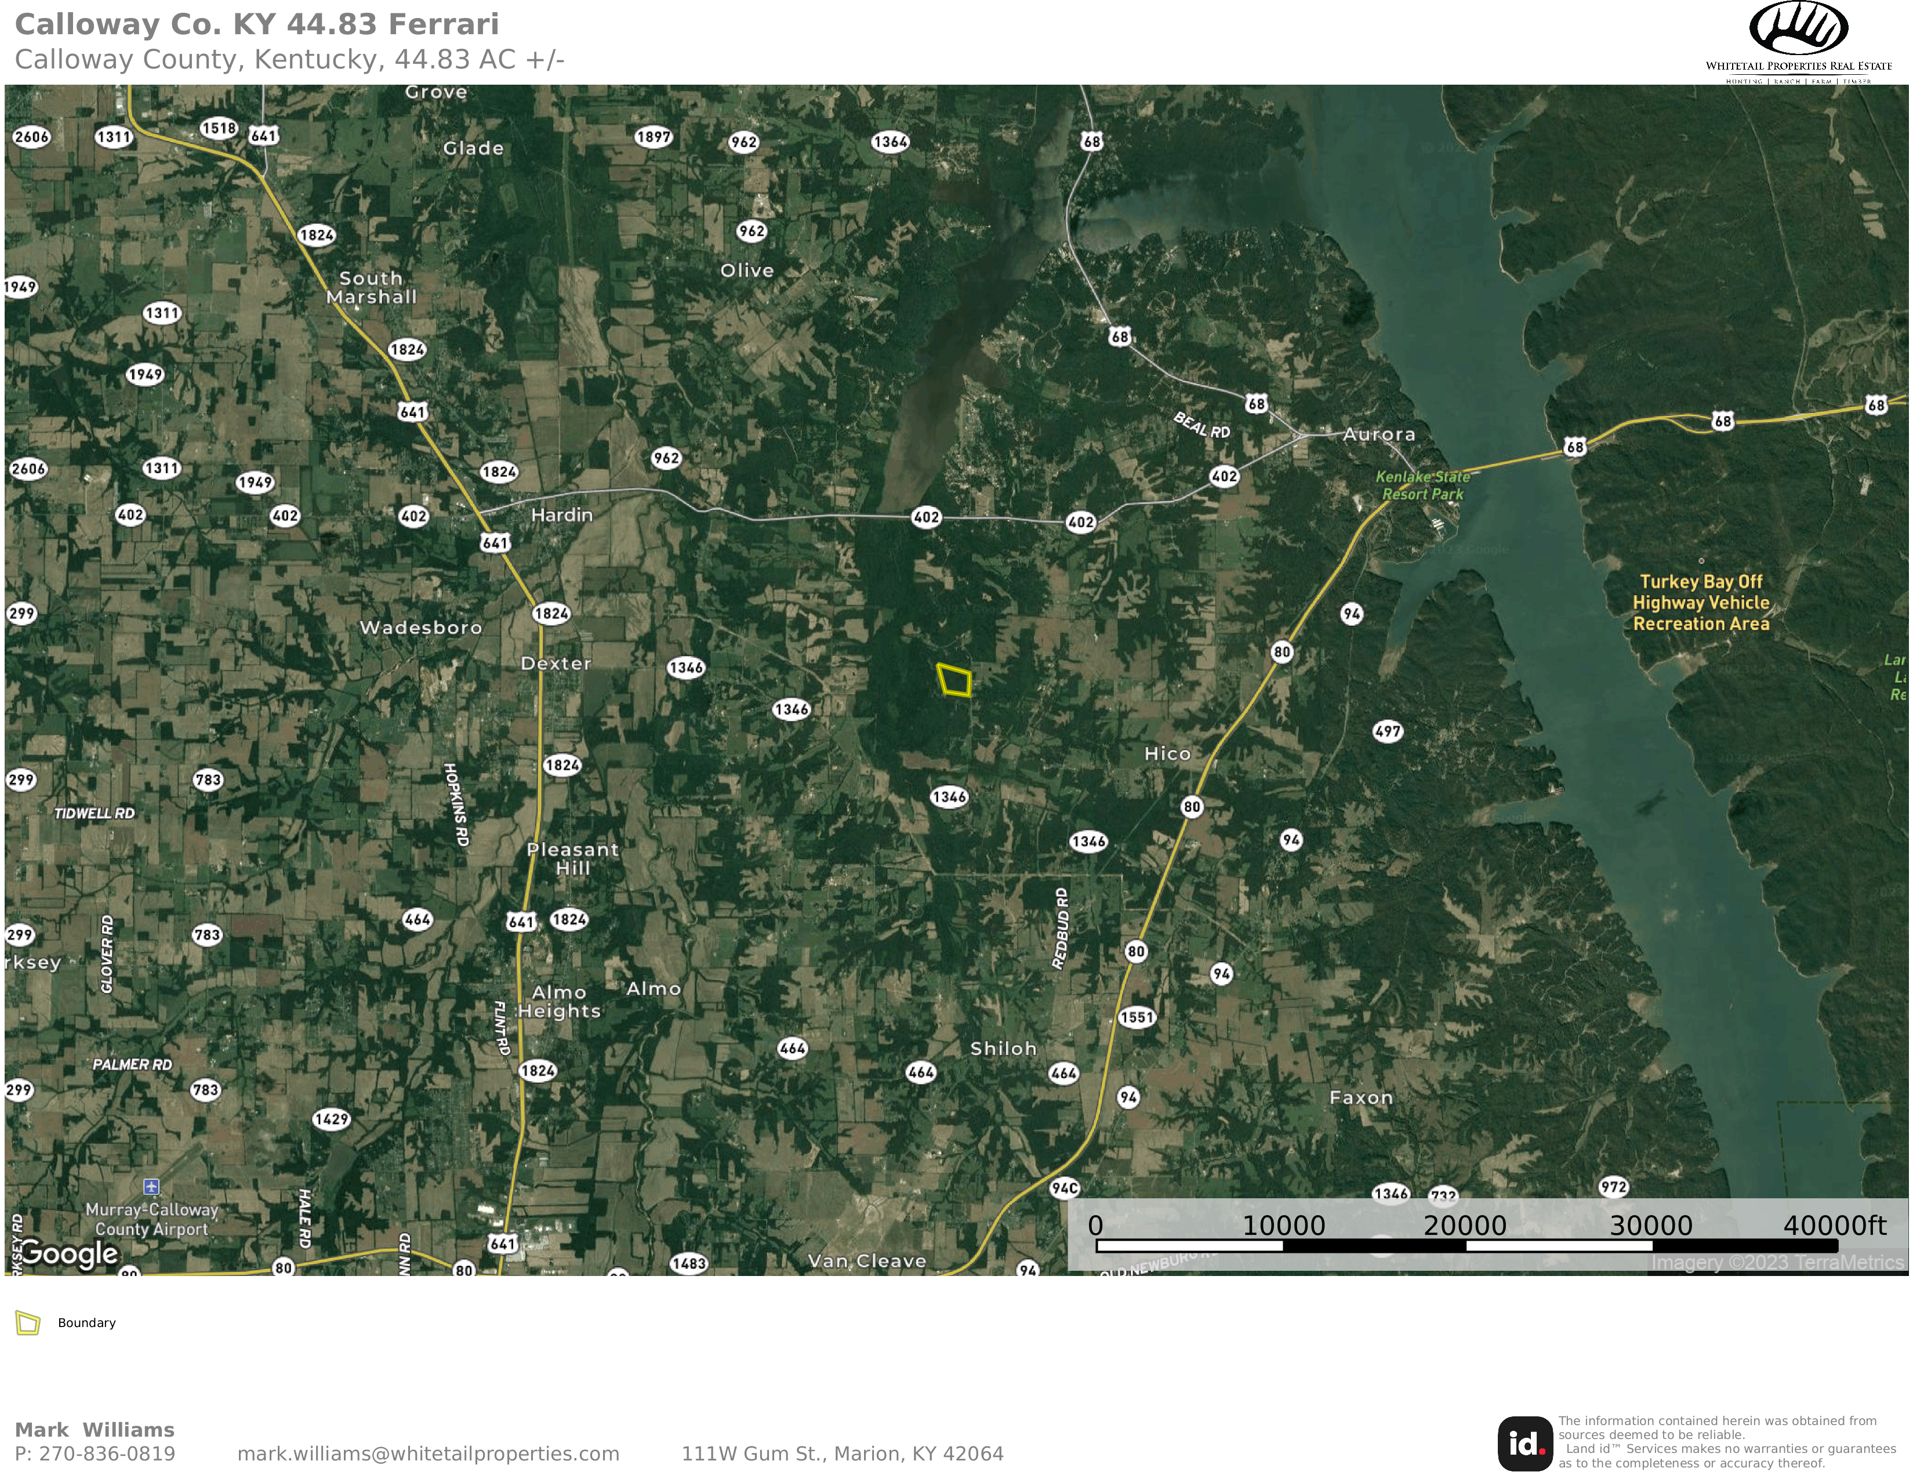
Task: Click the yellow Boundary legend icon
Action: click(28, 1323)
